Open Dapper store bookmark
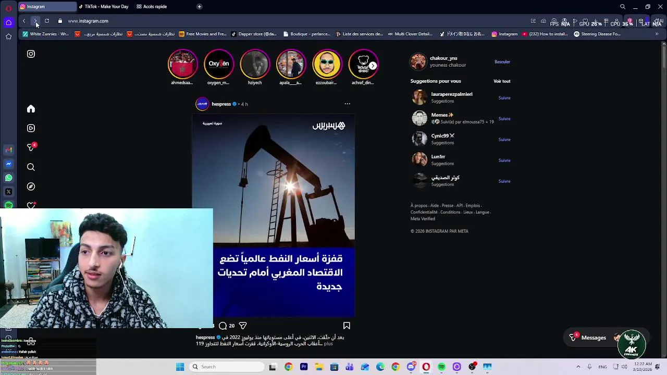667x375 pixels. [x=254, y=34]
